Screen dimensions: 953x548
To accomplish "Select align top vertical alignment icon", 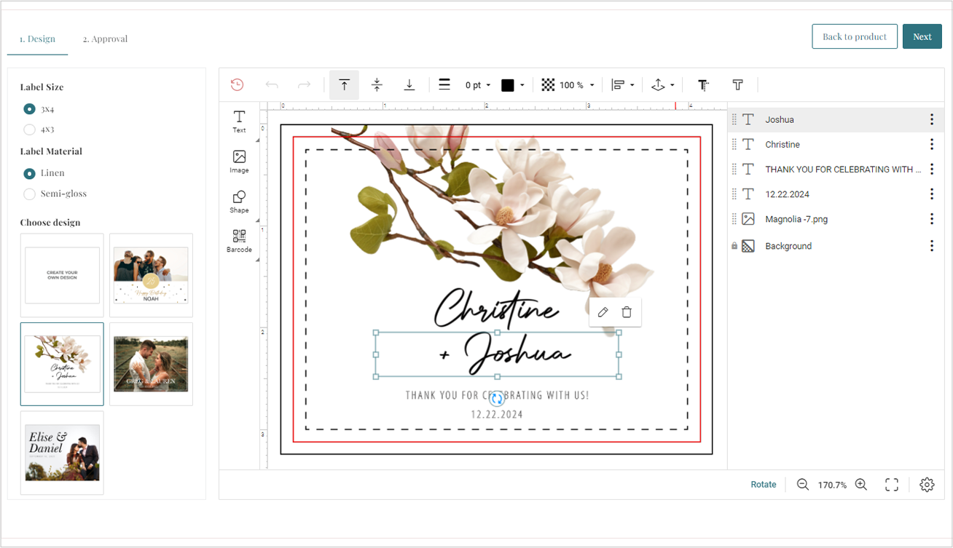I will pyautogui.click(x=344, y=85).
